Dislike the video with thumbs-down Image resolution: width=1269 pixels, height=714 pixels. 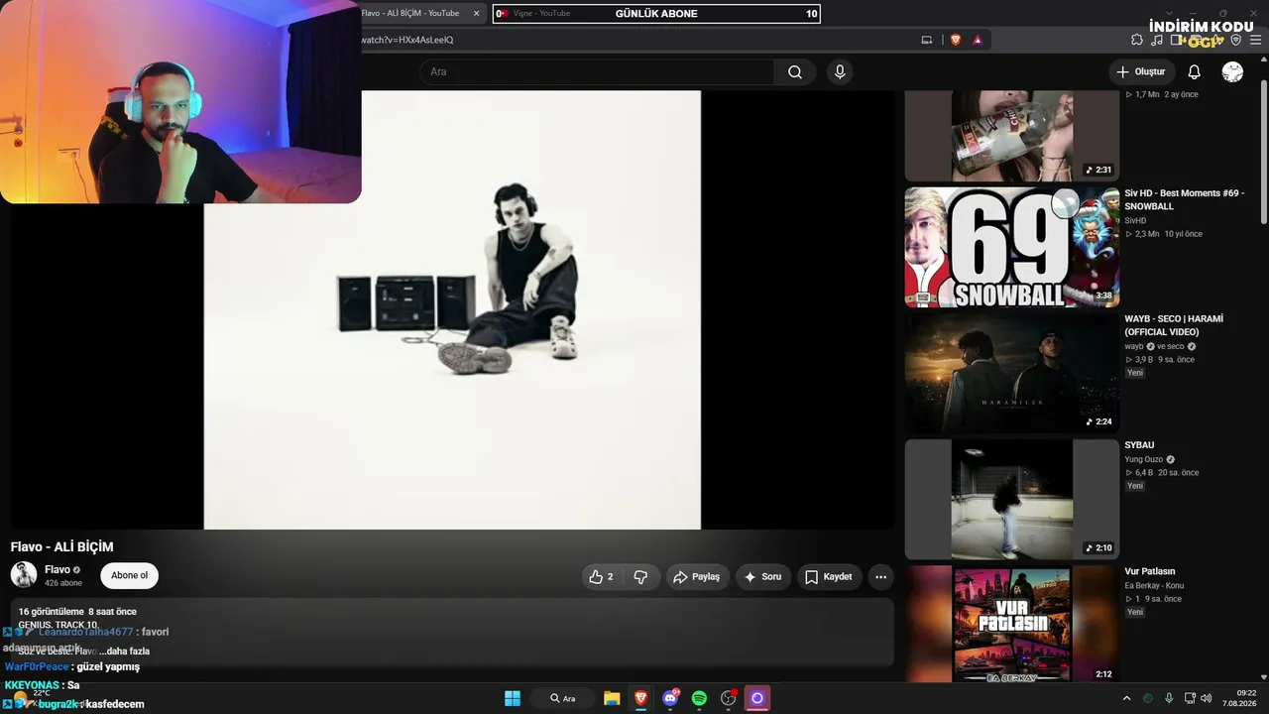[x=640, y=577]
